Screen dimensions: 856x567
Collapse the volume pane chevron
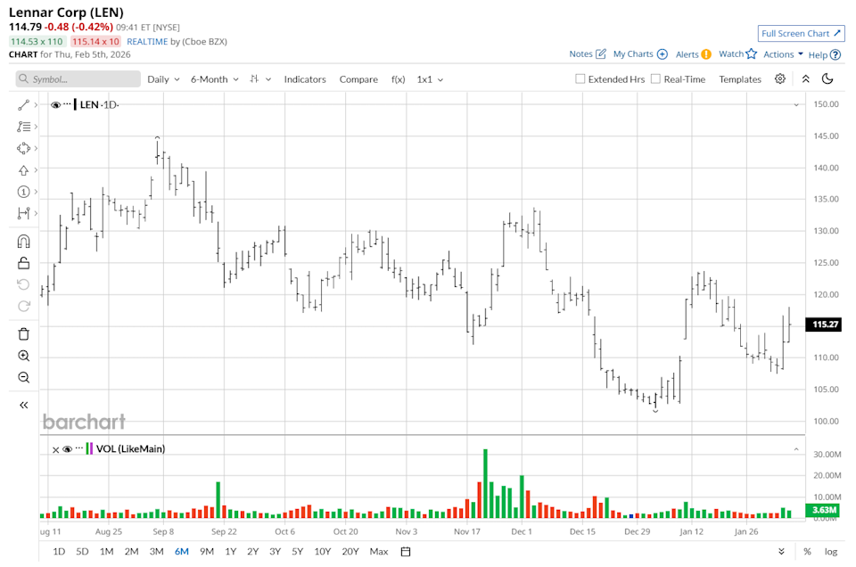pos(796,449)
